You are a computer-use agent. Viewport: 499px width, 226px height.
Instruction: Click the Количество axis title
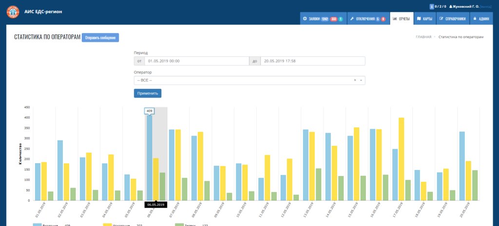(x=20, y=154)
